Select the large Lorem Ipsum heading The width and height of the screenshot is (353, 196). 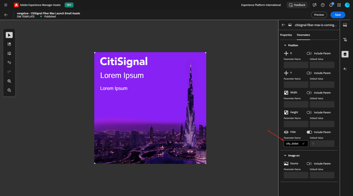pyautogui.click(x=122, y=76)
